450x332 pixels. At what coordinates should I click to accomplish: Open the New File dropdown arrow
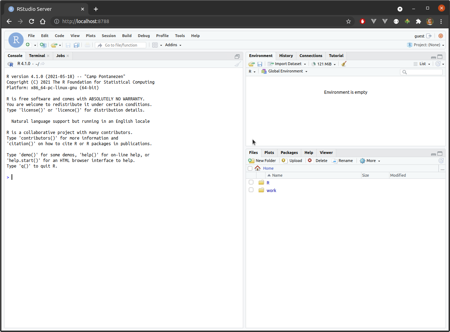click(x=35, y=45)
